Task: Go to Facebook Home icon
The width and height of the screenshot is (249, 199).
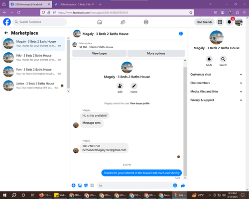Action: click(x=100, y=22)
